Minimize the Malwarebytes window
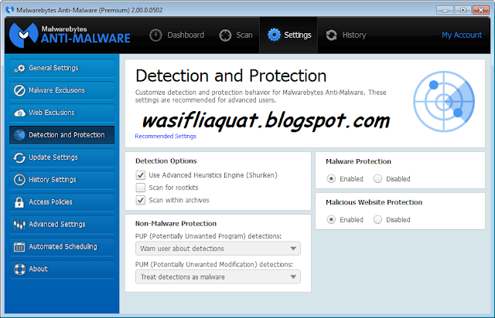Image resolution: width=495 pixels, height=318 pixels. [445, 10]
